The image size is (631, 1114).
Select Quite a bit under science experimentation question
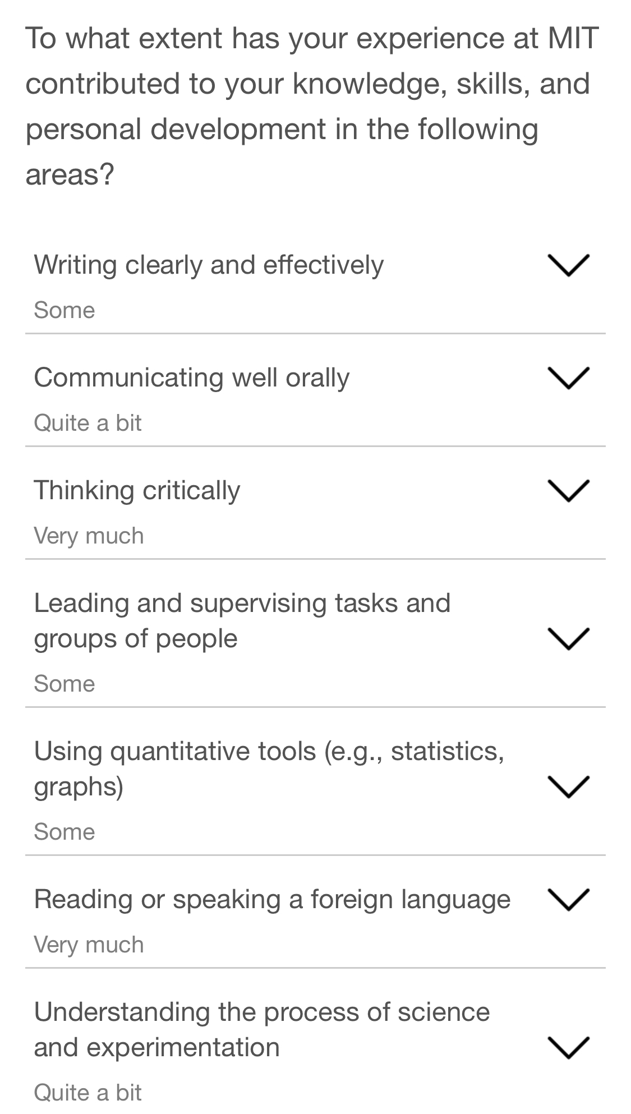(x=87, y=1092)
